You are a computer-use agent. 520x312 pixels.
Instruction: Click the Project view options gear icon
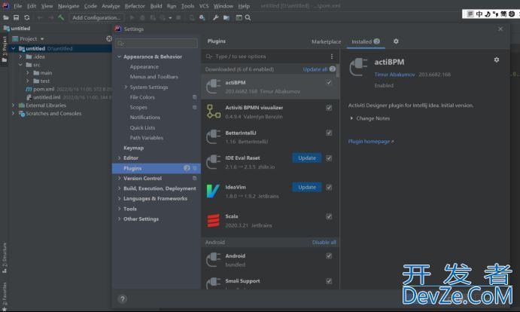109,38
